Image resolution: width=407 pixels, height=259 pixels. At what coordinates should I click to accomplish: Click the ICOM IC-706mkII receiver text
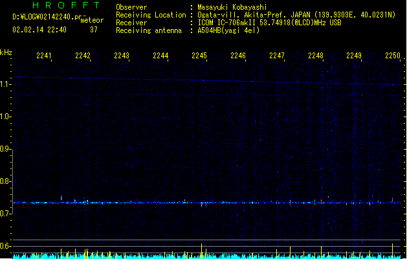point(269,23)
